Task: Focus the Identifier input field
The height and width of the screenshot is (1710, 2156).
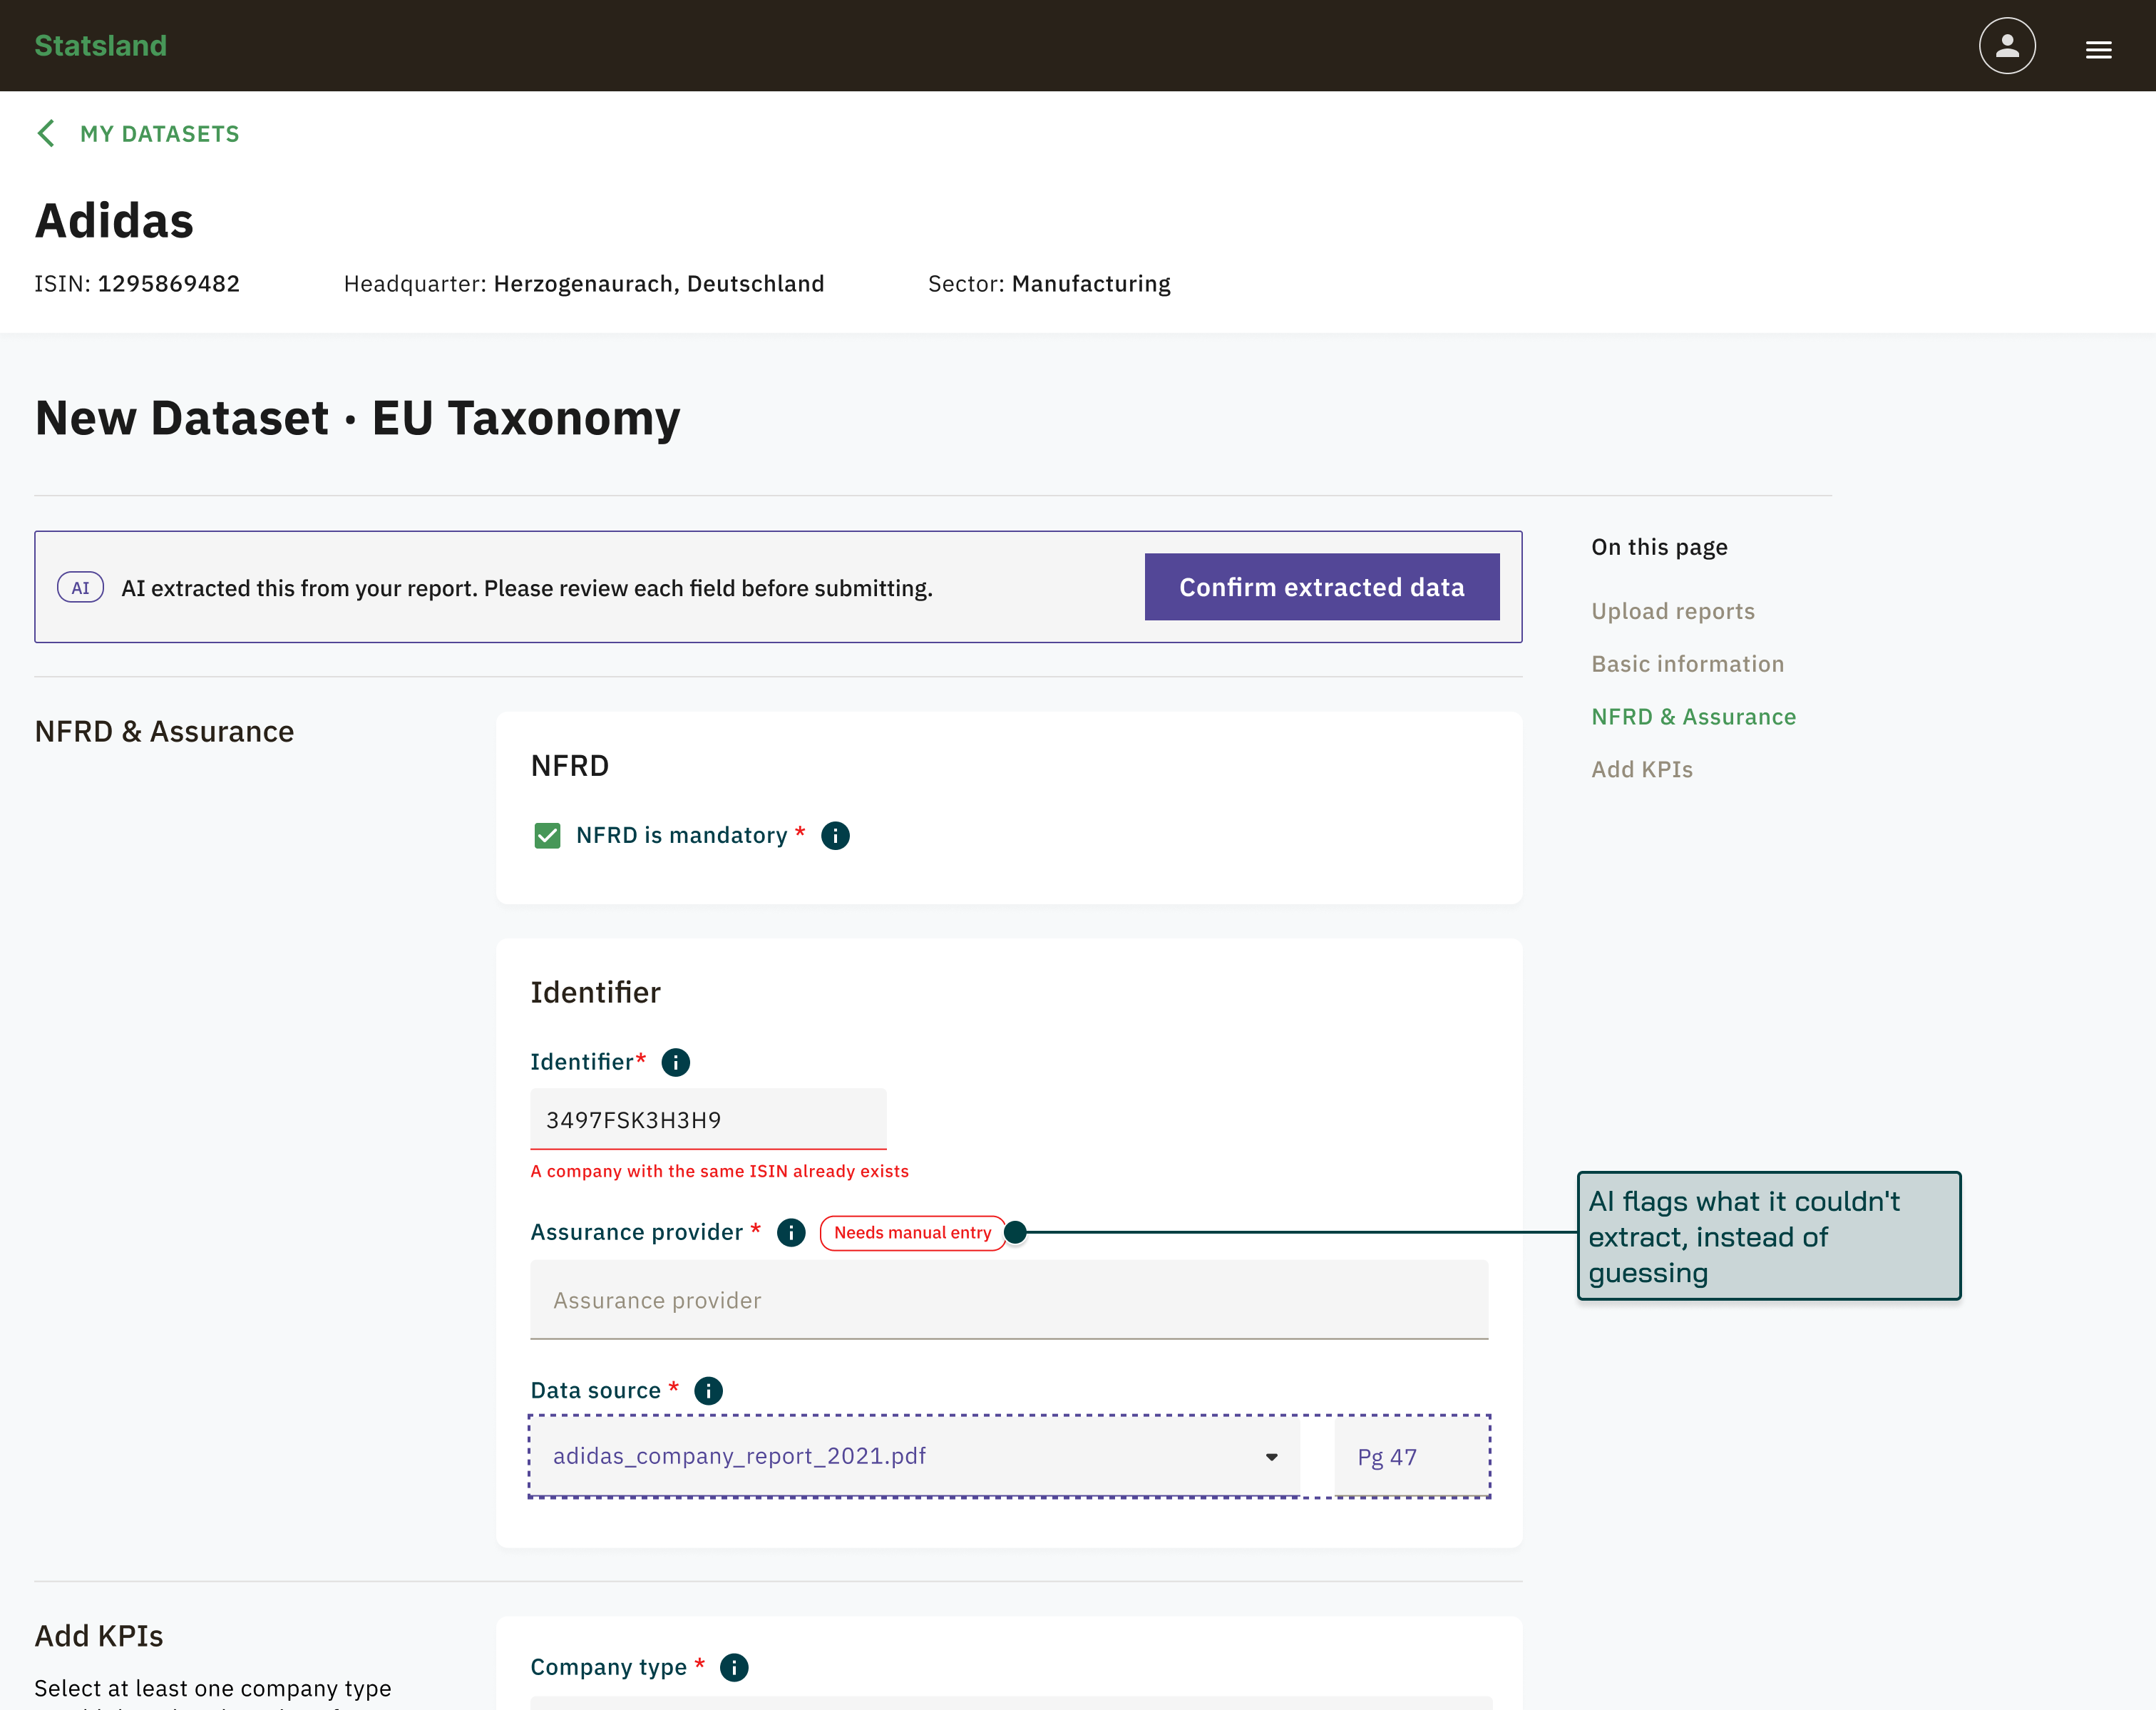Action: pyautogui.click(x=708, y=1120)
